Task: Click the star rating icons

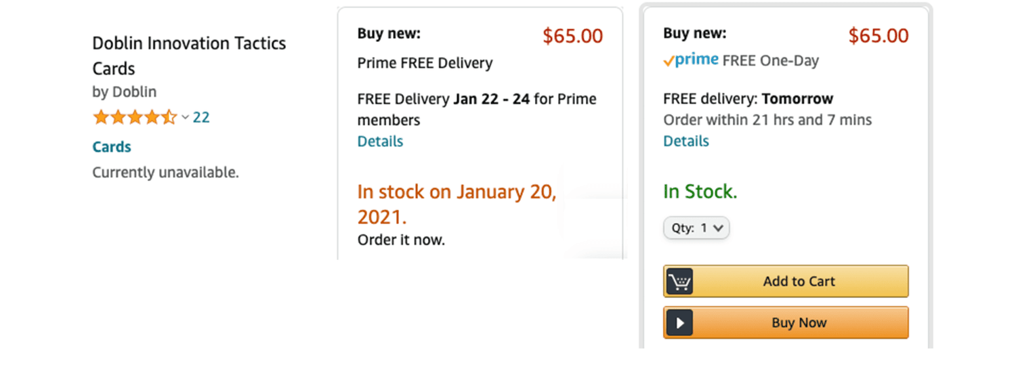Action: [134, 117]
